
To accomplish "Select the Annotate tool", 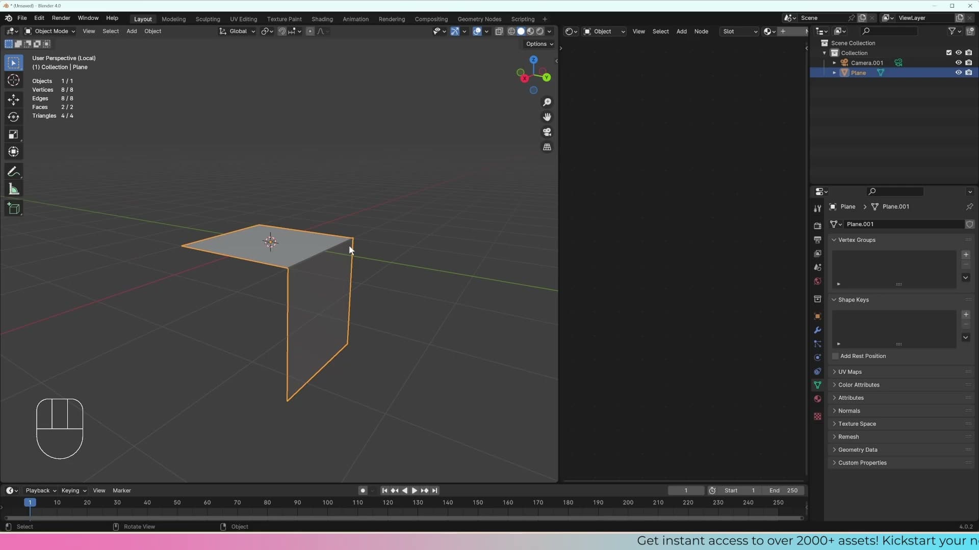I will point(14,172).
